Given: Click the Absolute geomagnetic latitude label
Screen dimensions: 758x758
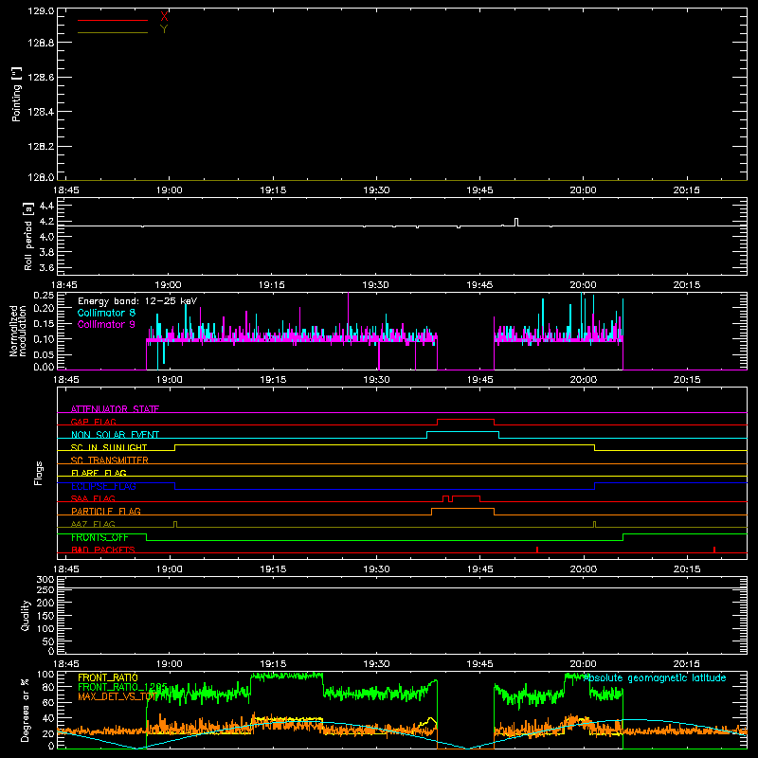Looking at the screenshot, I should [x=655, y=678].
